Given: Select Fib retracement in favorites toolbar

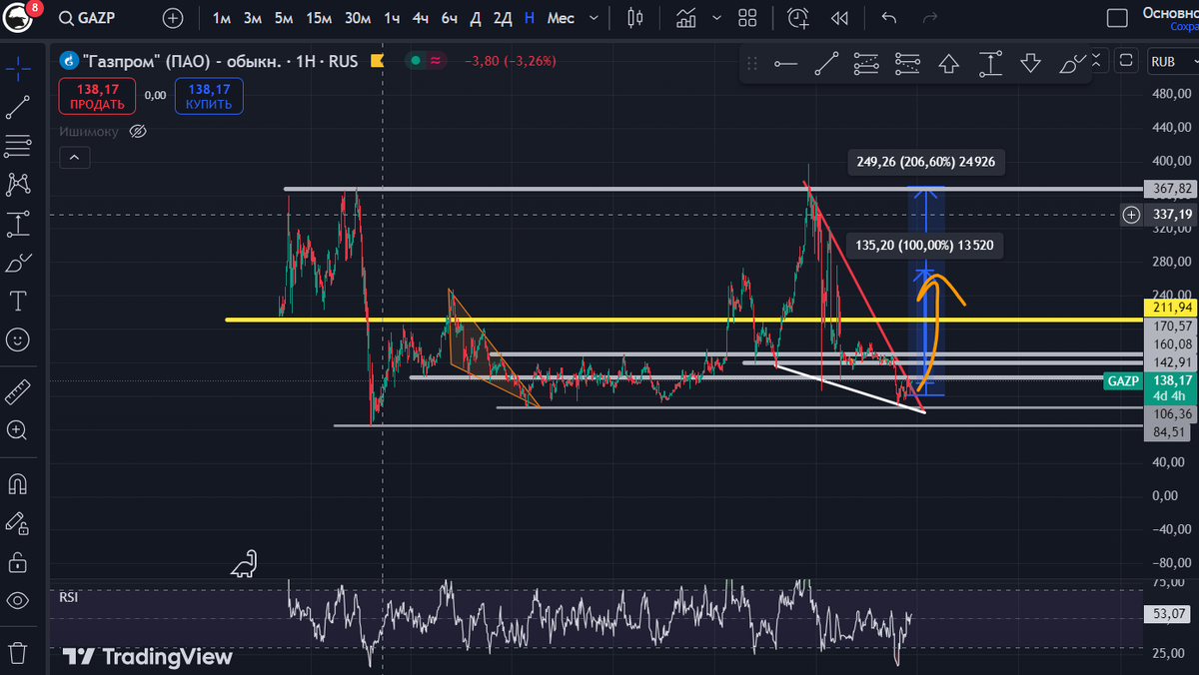Looking at the screenshot, I should click(x=866, y=64).
